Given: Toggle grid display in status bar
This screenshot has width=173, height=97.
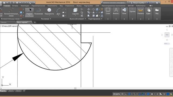Looking at the screenshot, I should click(122, 94).
